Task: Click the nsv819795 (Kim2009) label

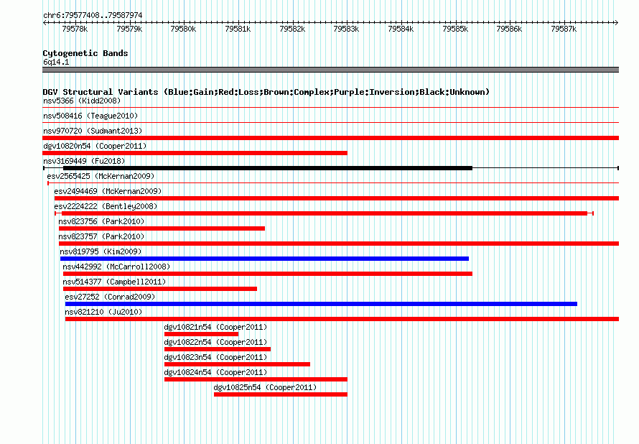Action: pyautogui.click(x=101, y=251)
